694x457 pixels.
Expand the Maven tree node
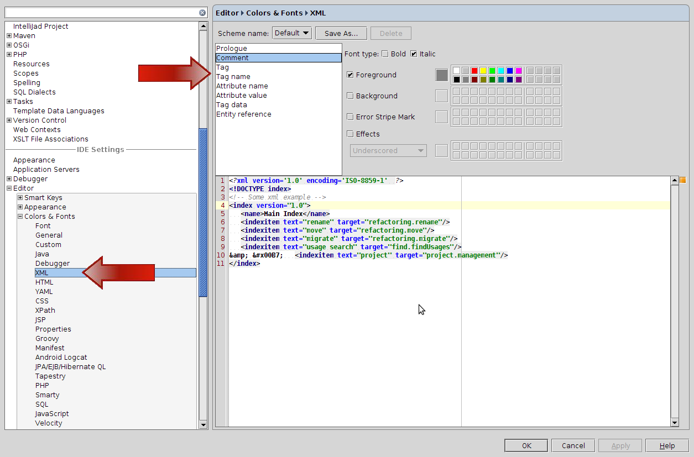click(x=9, y=36)
